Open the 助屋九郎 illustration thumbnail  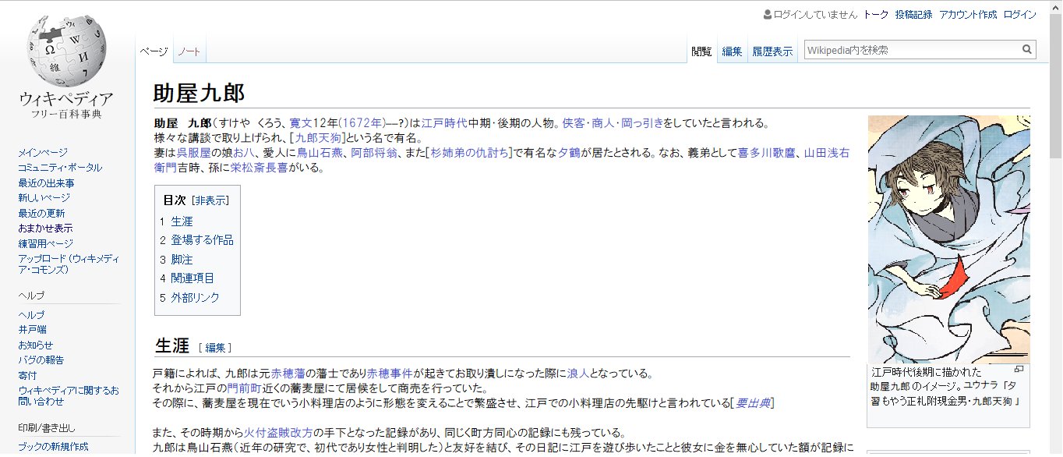(949, 239)
